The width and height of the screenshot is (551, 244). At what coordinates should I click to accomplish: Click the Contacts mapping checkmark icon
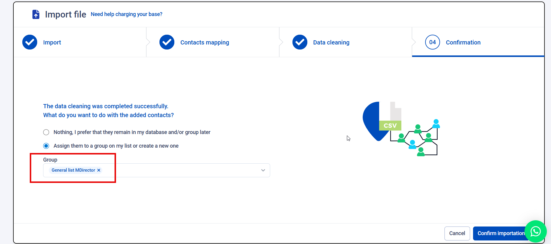pyautogui.click(x=167, y=42)
